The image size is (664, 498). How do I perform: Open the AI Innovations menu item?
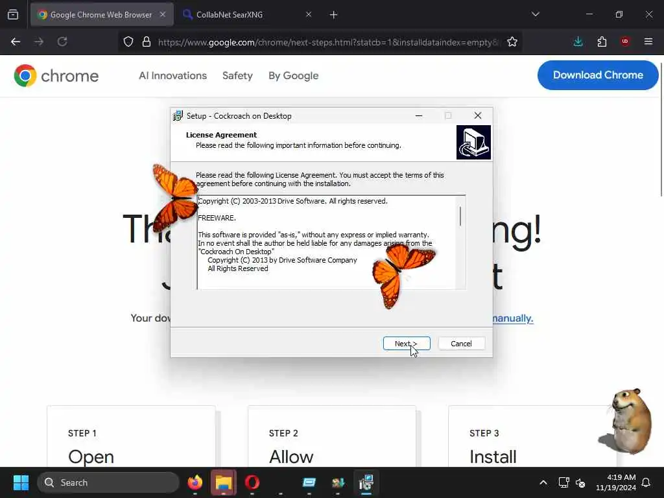click(x=172, y=75)
